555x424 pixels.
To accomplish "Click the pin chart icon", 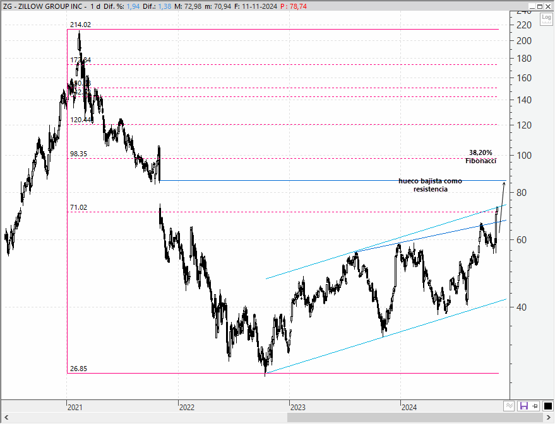I will (535, 406).
